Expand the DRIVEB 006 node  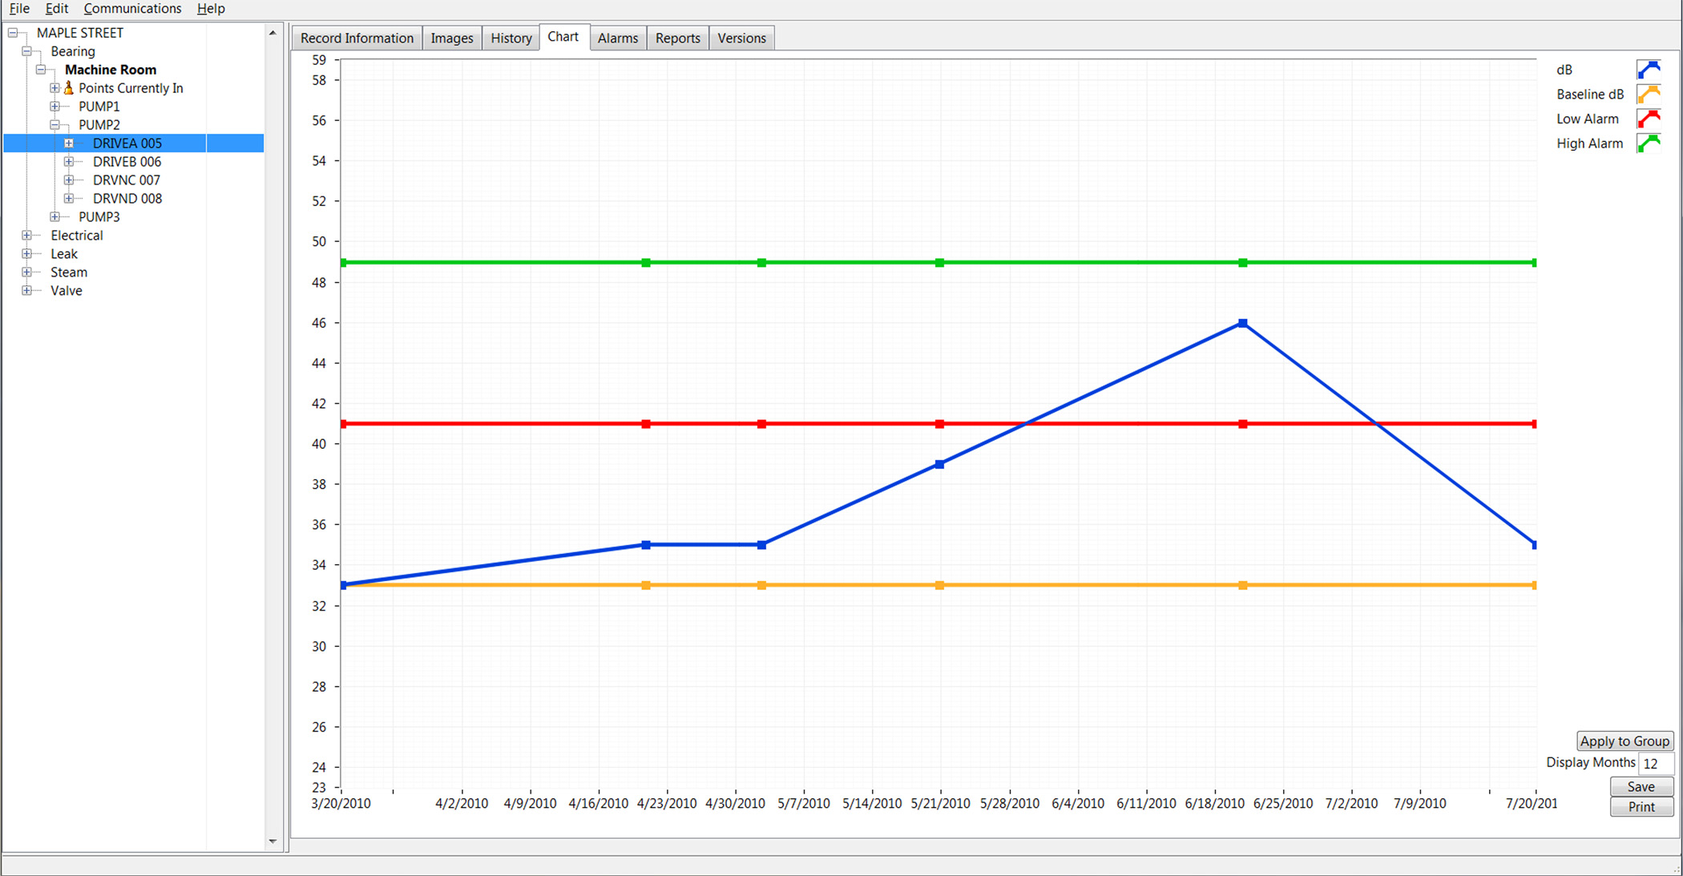[69, 162]
